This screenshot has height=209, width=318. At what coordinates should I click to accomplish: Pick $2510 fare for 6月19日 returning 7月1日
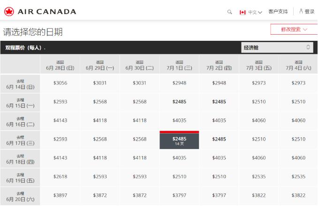179,177
